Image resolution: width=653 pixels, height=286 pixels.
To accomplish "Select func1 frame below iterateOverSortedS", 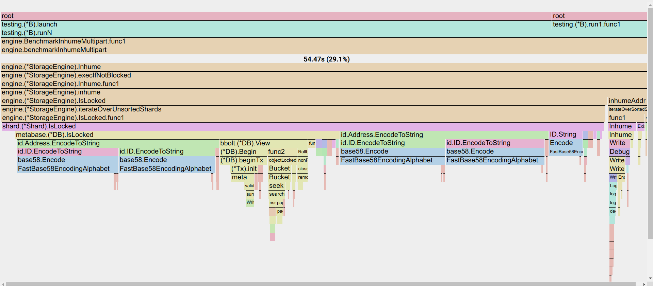I will click(626, 118).
